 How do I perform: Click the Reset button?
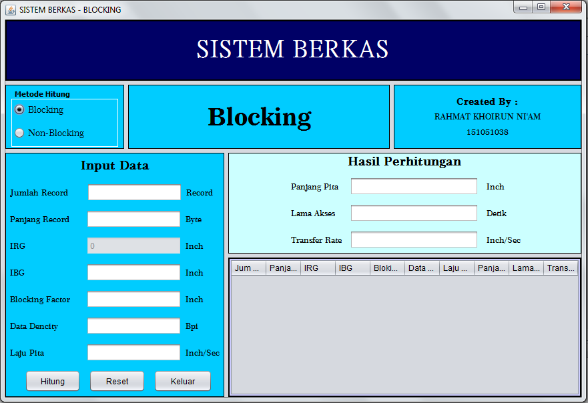117,381
